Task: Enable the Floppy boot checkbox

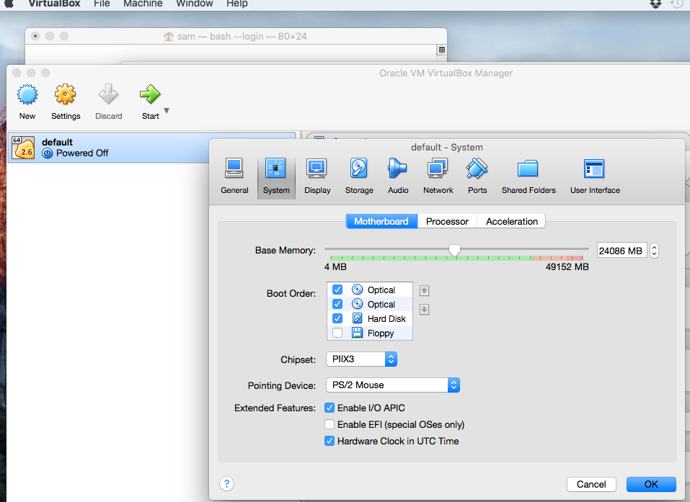Action: 337,333
